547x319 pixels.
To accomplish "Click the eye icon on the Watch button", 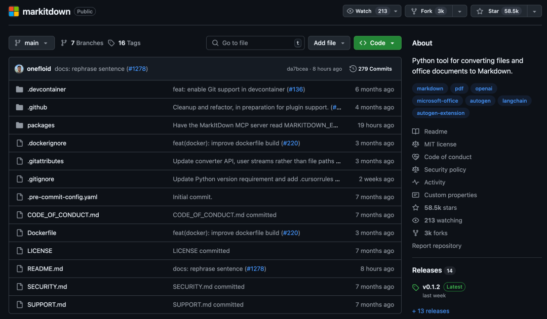I will point(349,10).
